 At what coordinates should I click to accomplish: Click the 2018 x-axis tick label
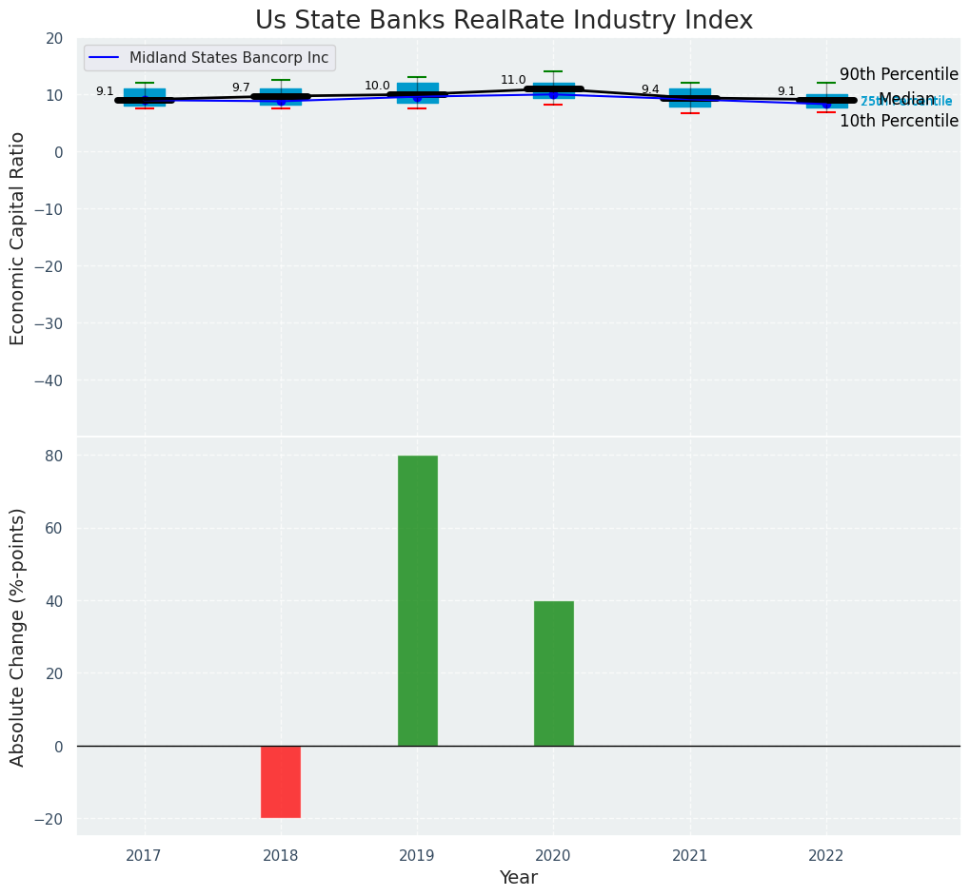[281, 856]
